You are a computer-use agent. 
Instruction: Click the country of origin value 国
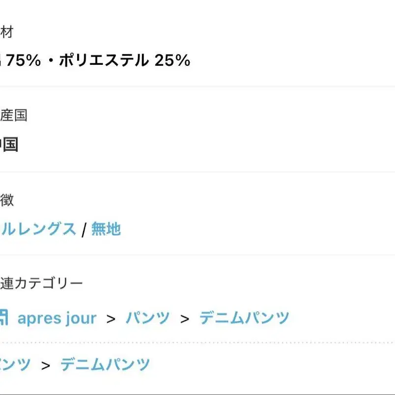(x=9, y=144)
